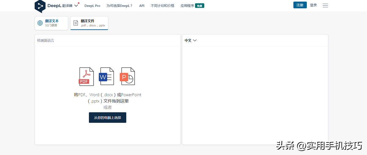
Task: Open the 登录 login link
Action: [x=313, y=5]
